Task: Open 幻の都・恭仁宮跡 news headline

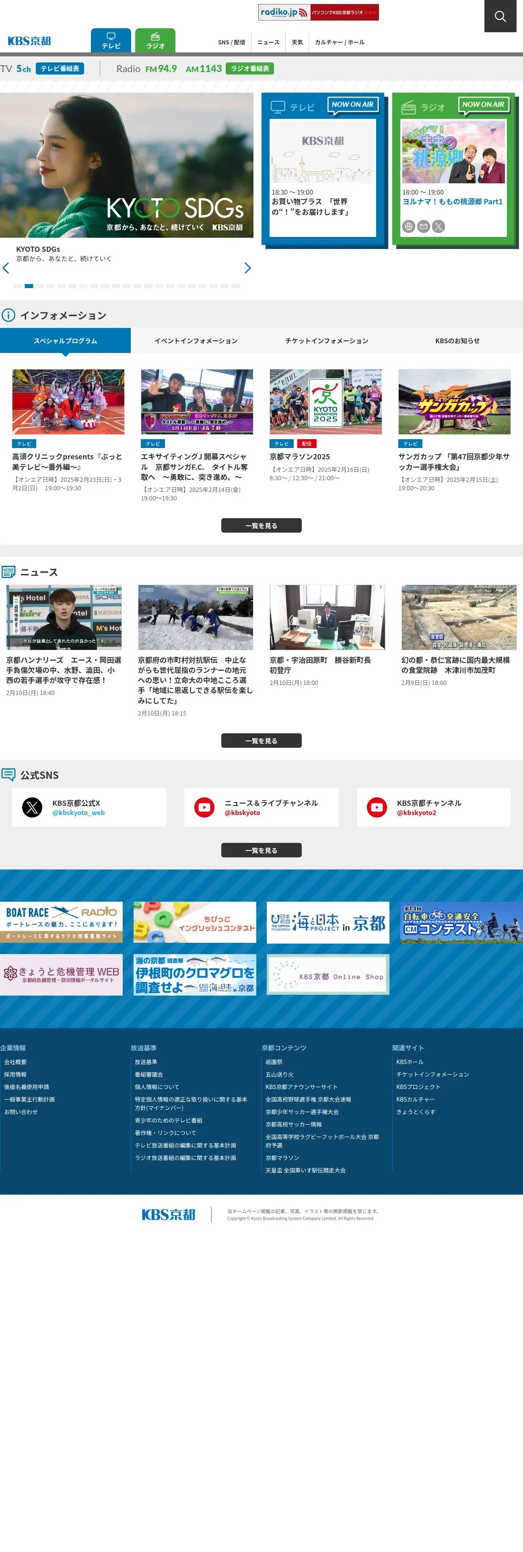Action: tap(455, 665)
